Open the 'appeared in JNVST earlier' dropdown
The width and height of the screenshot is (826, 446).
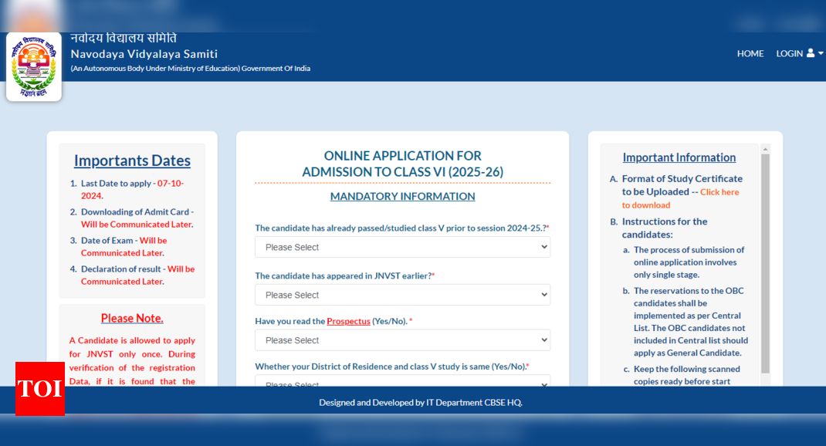(x=402, y=295)
